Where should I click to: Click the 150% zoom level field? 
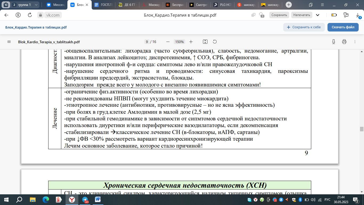pyautogui.click(x=179, y=42)
